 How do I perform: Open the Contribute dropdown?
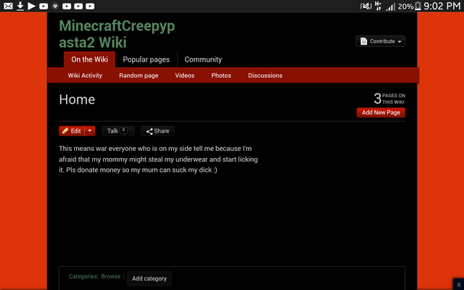tap(380, 41)
